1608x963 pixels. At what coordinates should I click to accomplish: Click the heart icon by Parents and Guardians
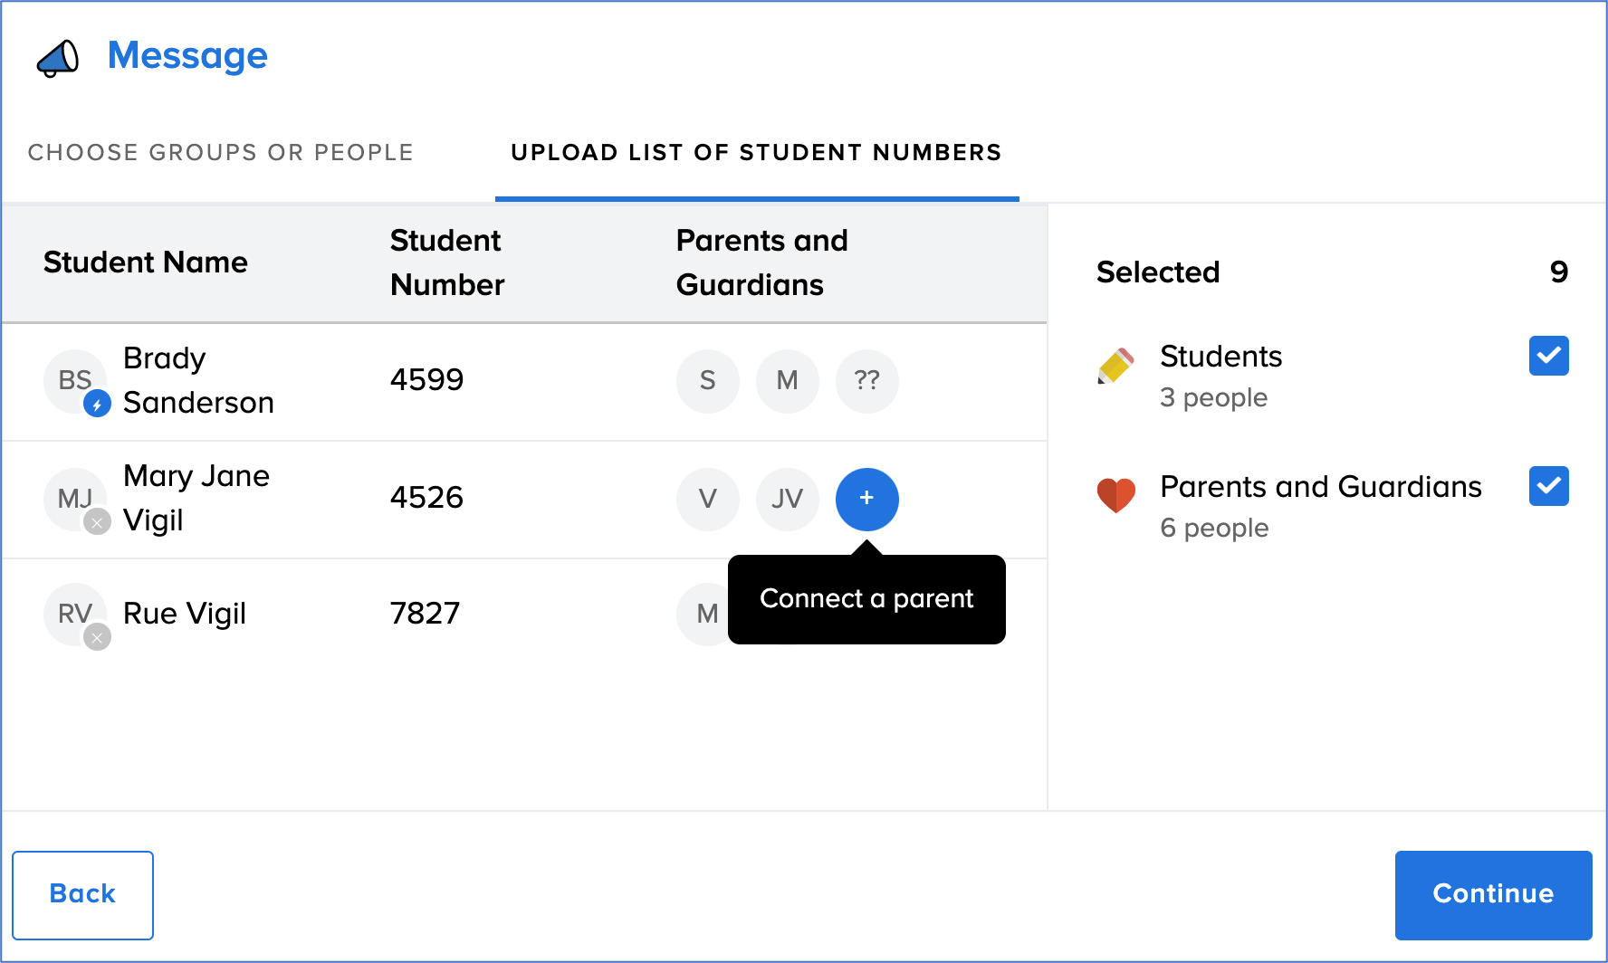(x=1115, y=495)
